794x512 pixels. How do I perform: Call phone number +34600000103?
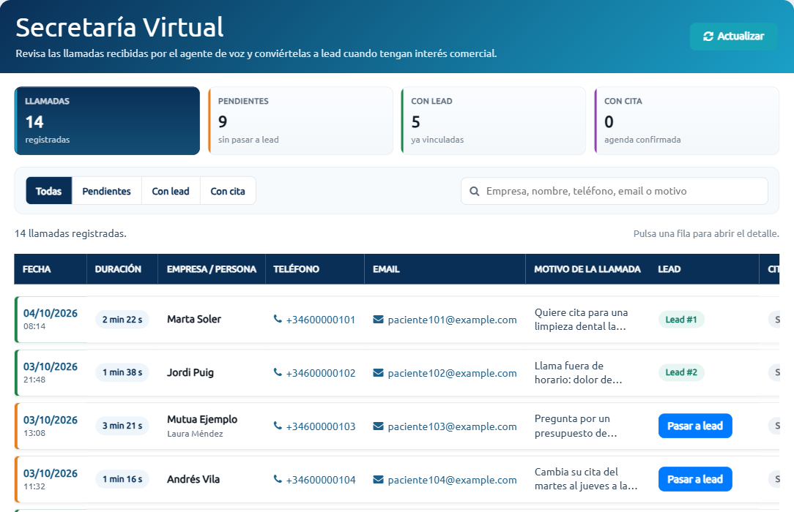(321, 426)
